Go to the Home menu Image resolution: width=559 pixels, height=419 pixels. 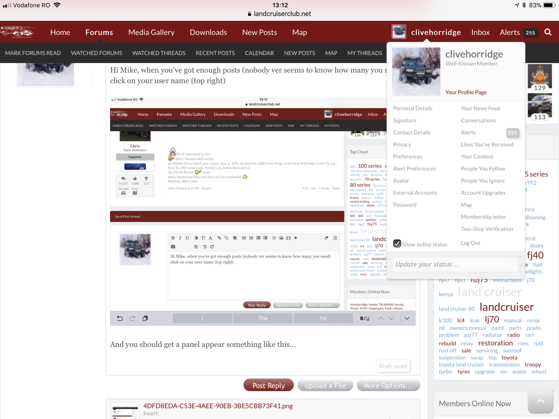click(60, 32)
